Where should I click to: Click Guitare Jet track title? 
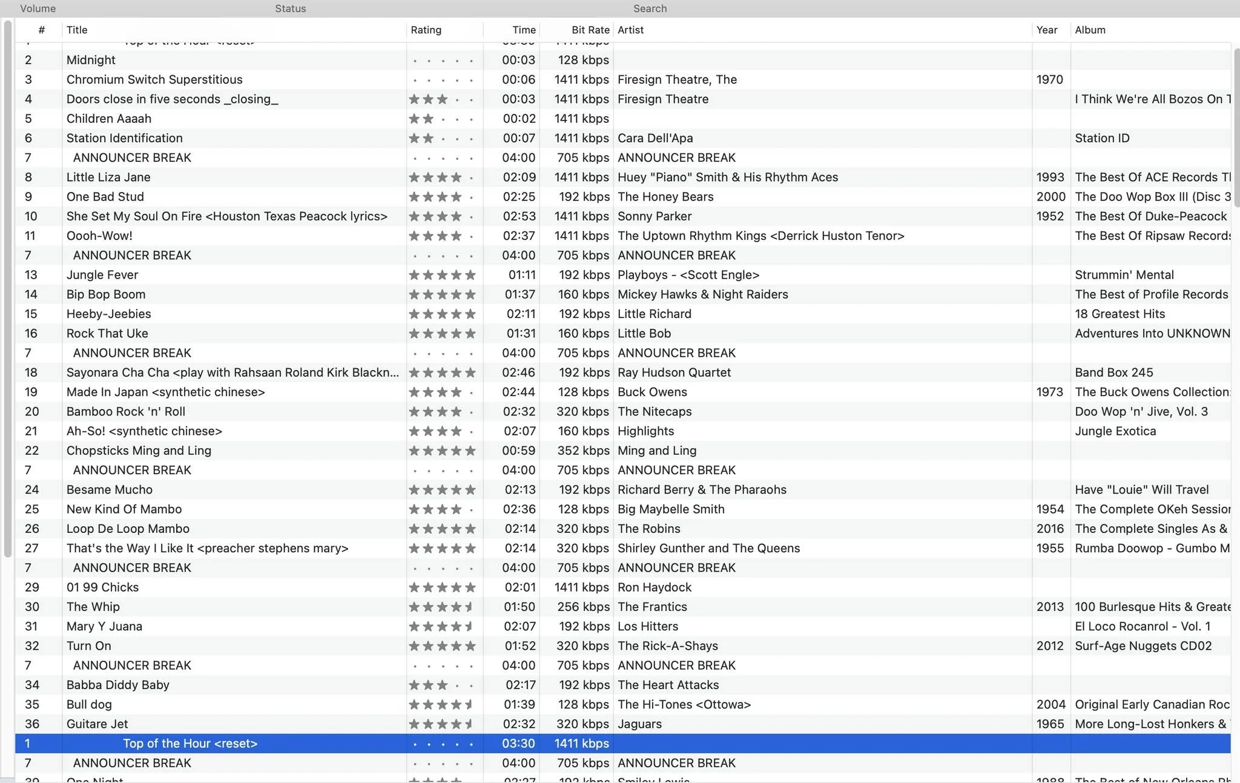coord(97,724)
